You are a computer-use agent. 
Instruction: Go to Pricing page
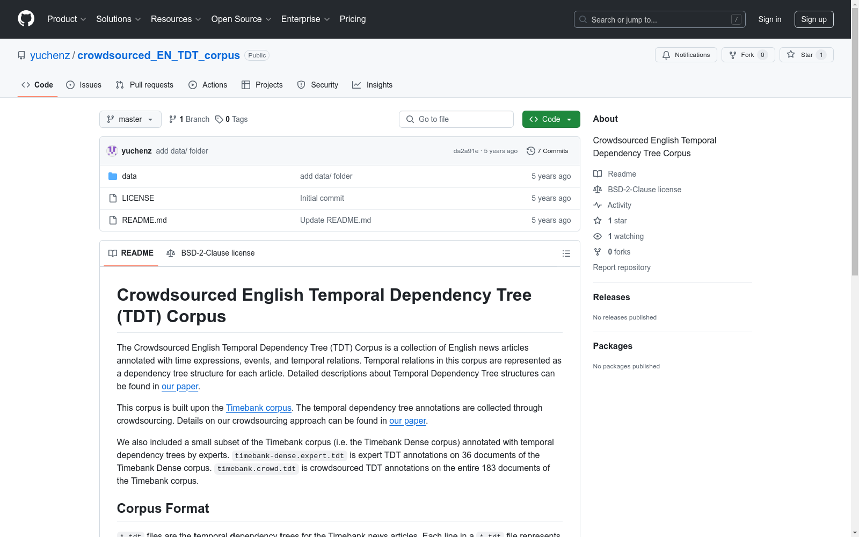pyautogui.click(x=353, y=19)
